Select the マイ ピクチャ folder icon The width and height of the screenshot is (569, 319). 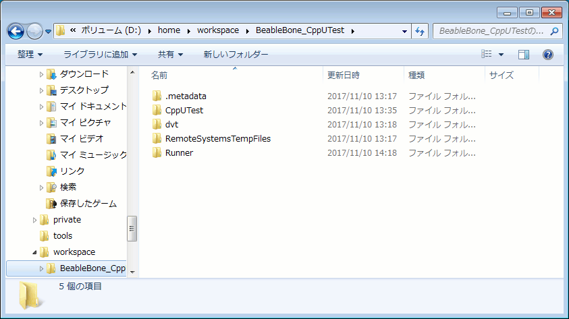pyautogui.click(x=51, y=123)
